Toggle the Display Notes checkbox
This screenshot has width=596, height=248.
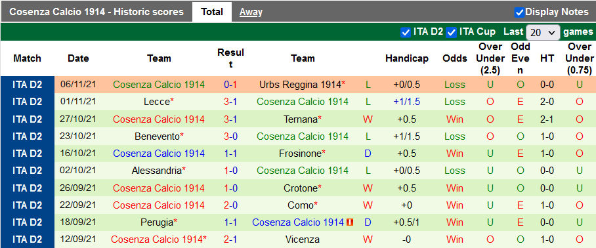point(519,12)
